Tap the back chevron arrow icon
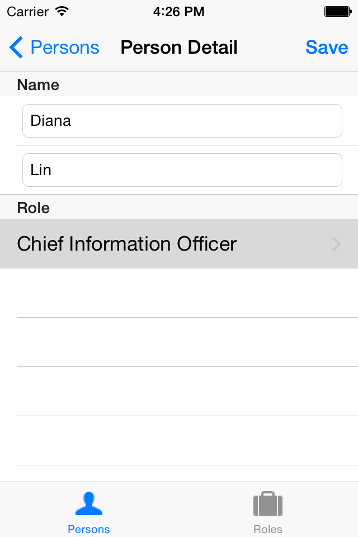This screenshot has height=537, width=358. [16, 47]
